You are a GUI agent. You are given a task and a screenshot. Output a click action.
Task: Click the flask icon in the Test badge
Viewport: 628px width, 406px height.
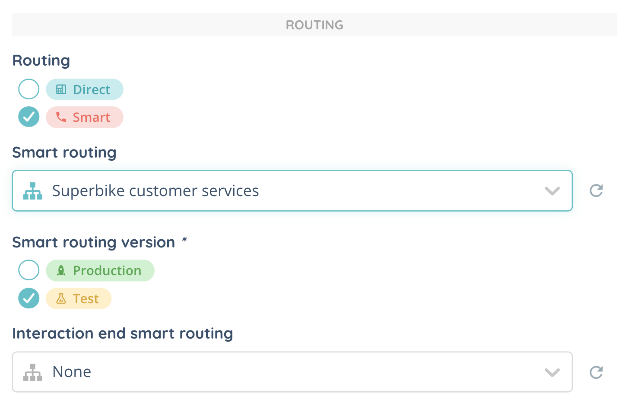[61, 298]
